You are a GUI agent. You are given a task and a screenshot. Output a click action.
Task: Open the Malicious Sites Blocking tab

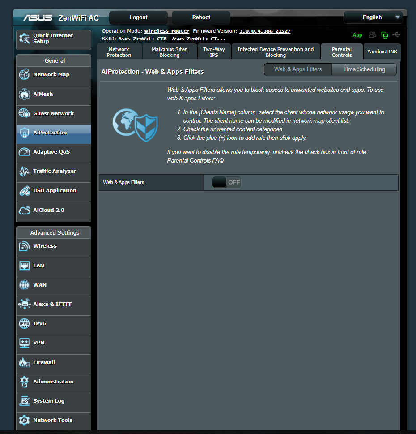point(170,52)
